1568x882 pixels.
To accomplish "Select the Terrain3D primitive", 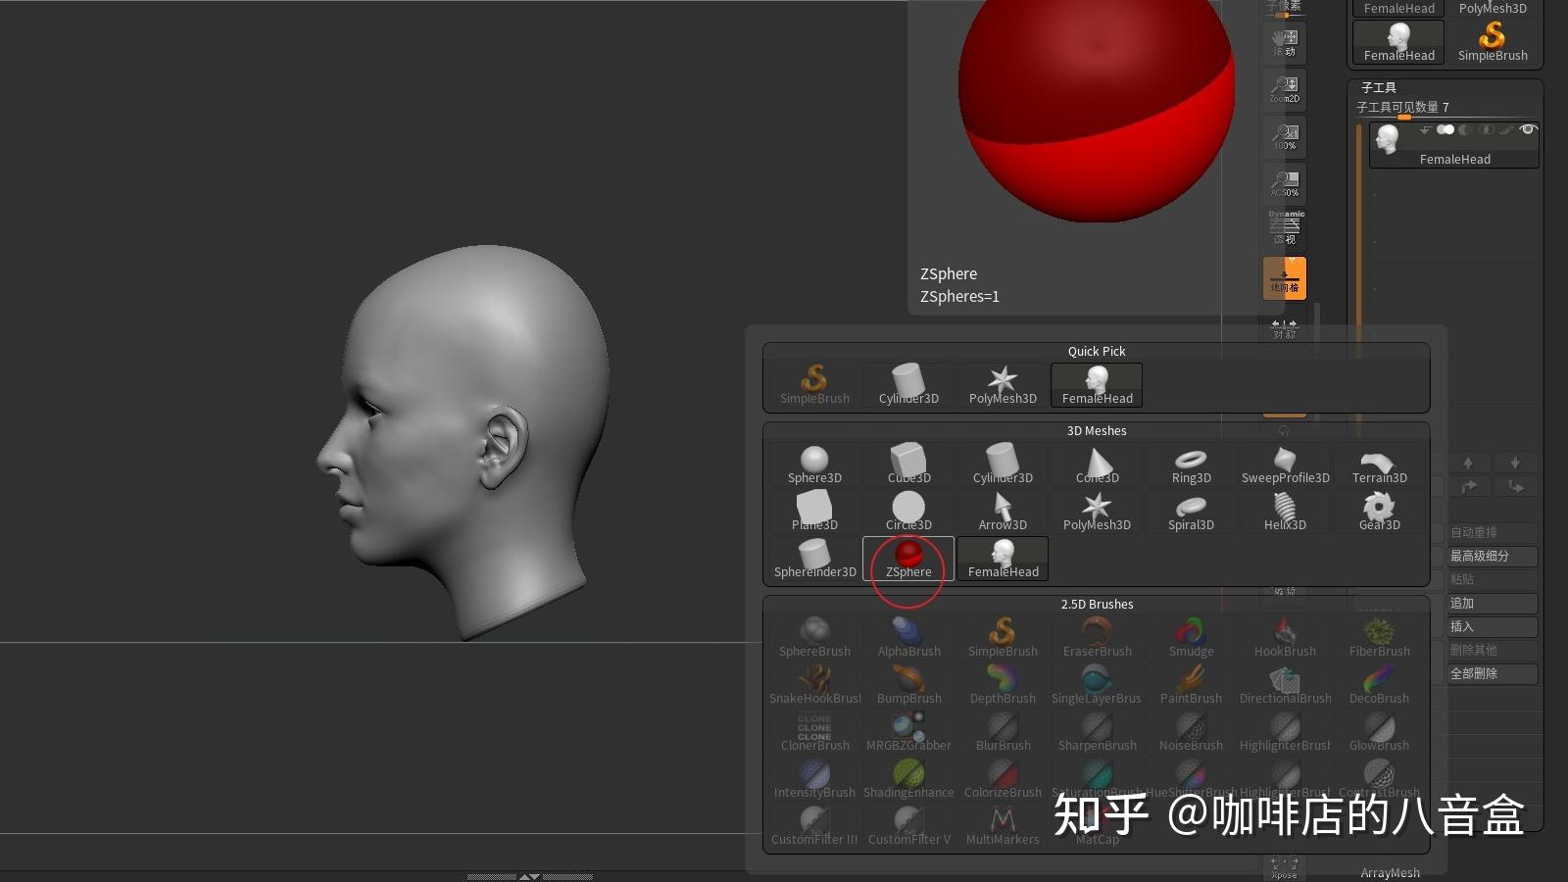I will pos(1379,465).
